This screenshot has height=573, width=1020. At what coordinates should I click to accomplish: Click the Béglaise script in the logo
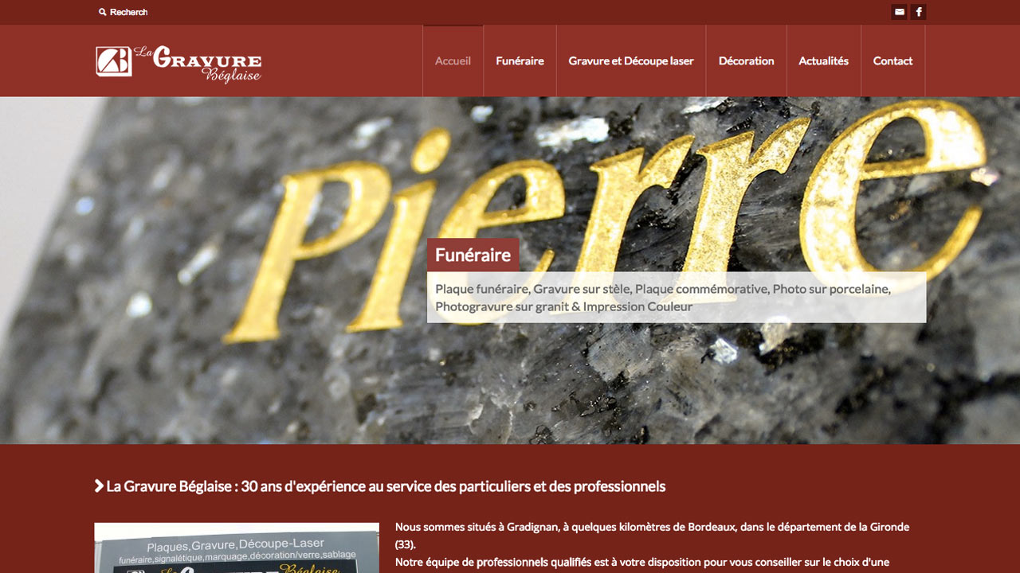(x=231, y=76)
